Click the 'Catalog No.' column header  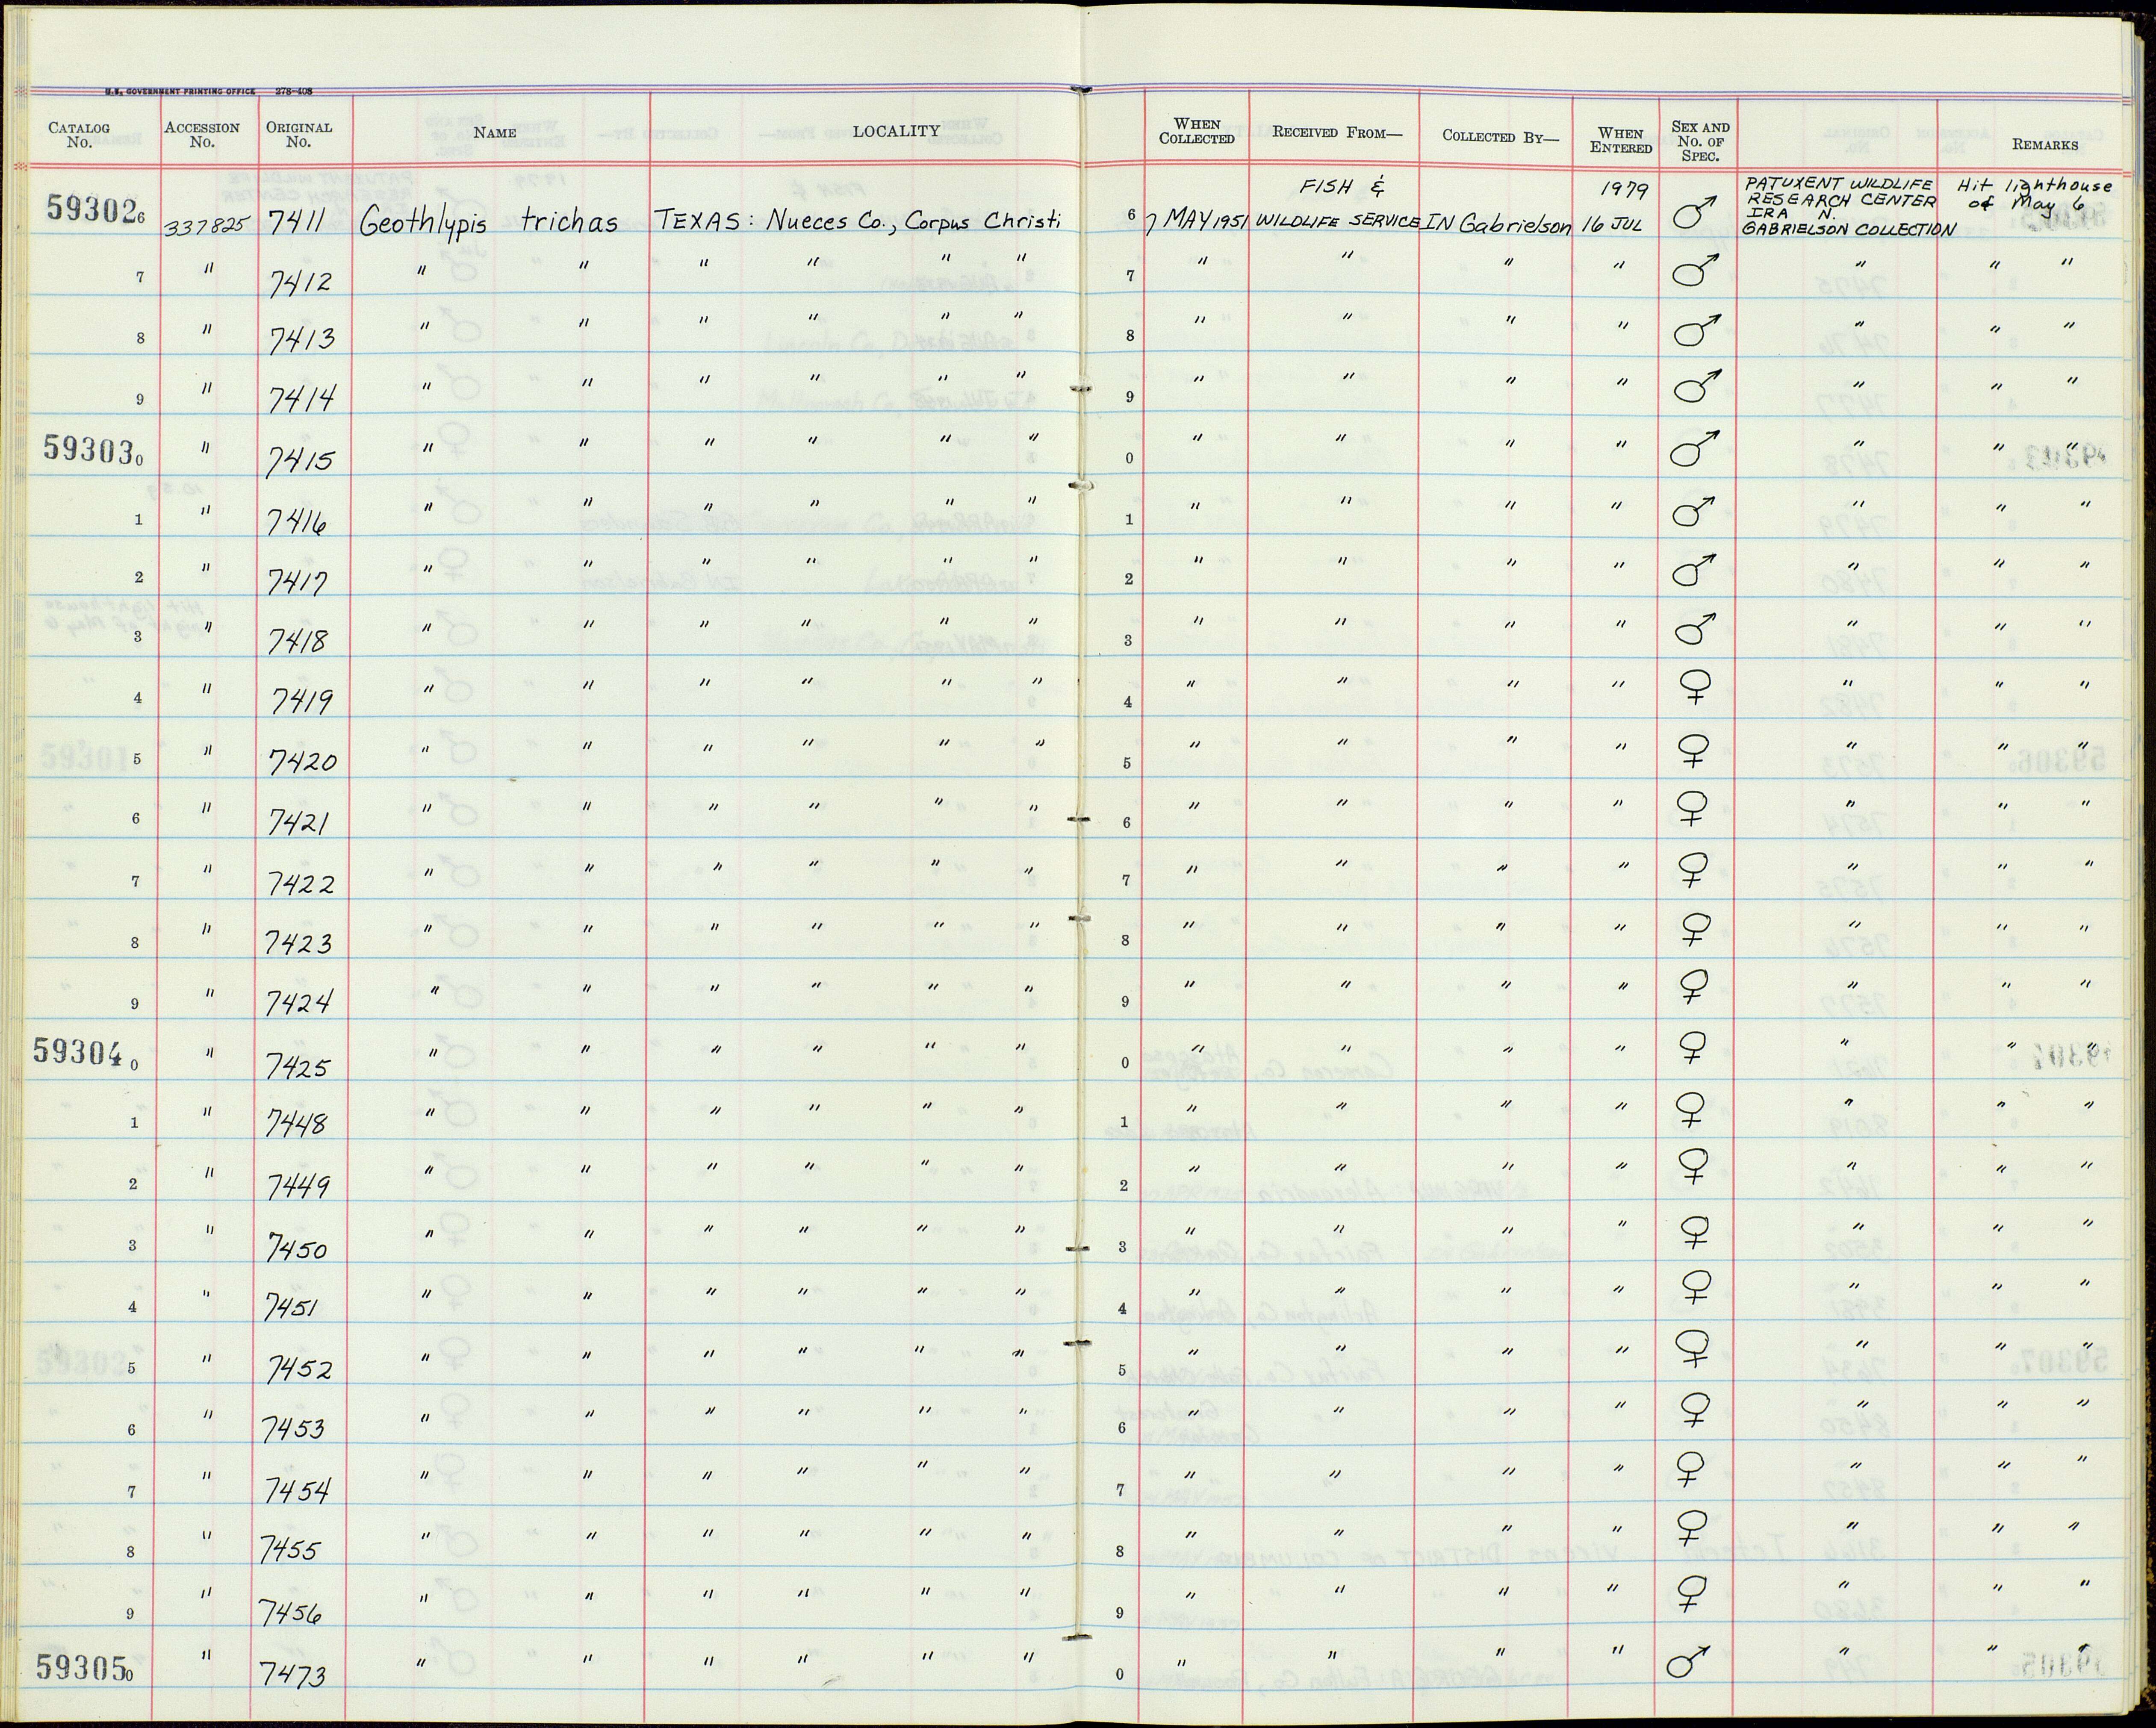point(79,134)
